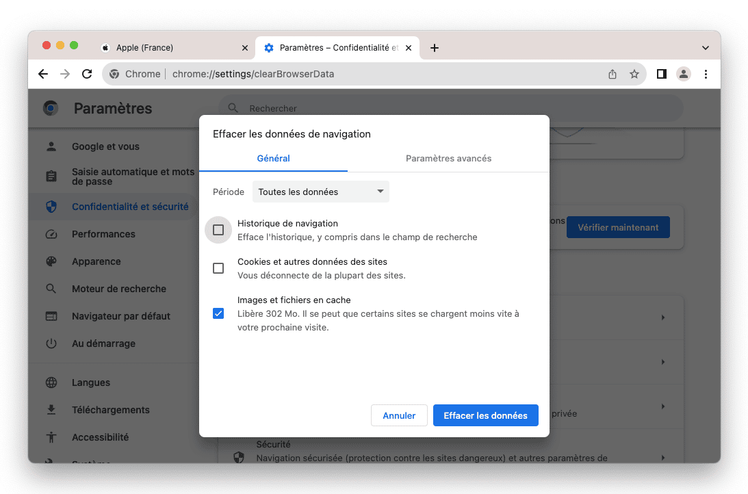The height and width of the screenshot is (494, 748).
Task: Enable Historique de navigation checkbox
Action: [218, 230]
